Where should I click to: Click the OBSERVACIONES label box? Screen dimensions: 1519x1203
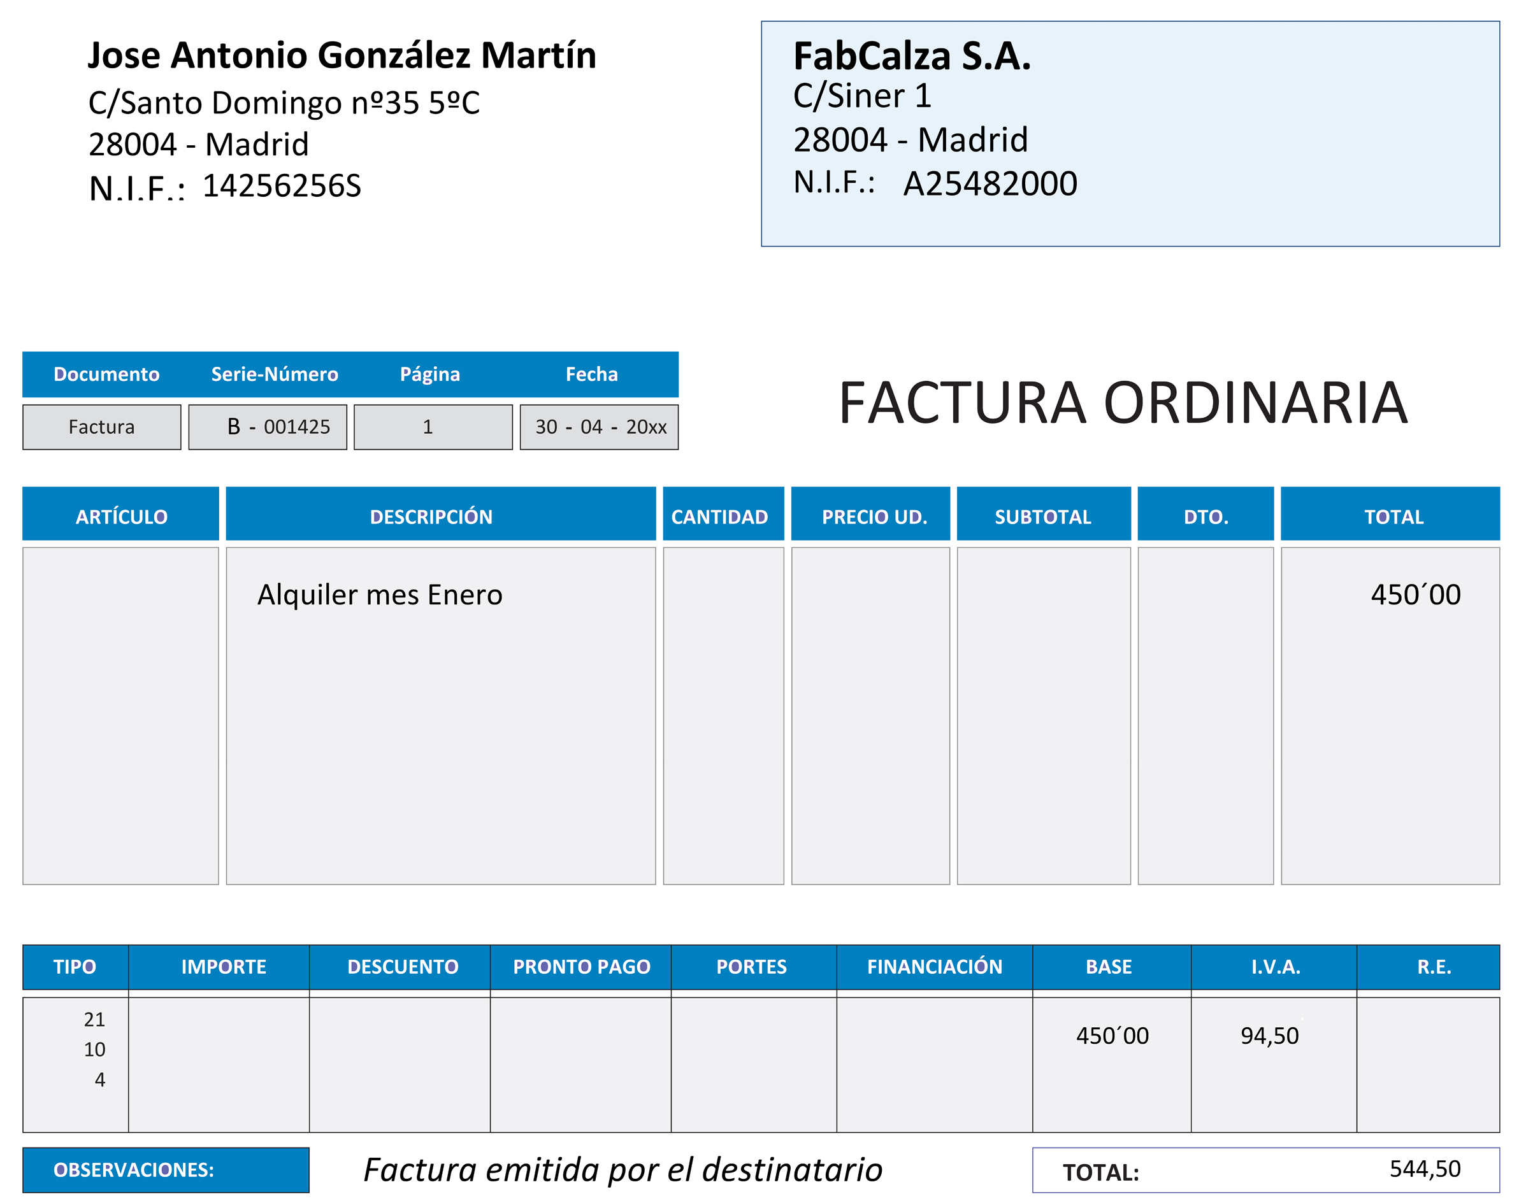pyautogui.click(x=166, y=1170)
